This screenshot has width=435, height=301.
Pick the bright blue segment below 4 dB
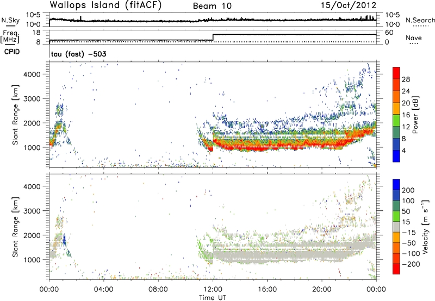pos(396,156)
